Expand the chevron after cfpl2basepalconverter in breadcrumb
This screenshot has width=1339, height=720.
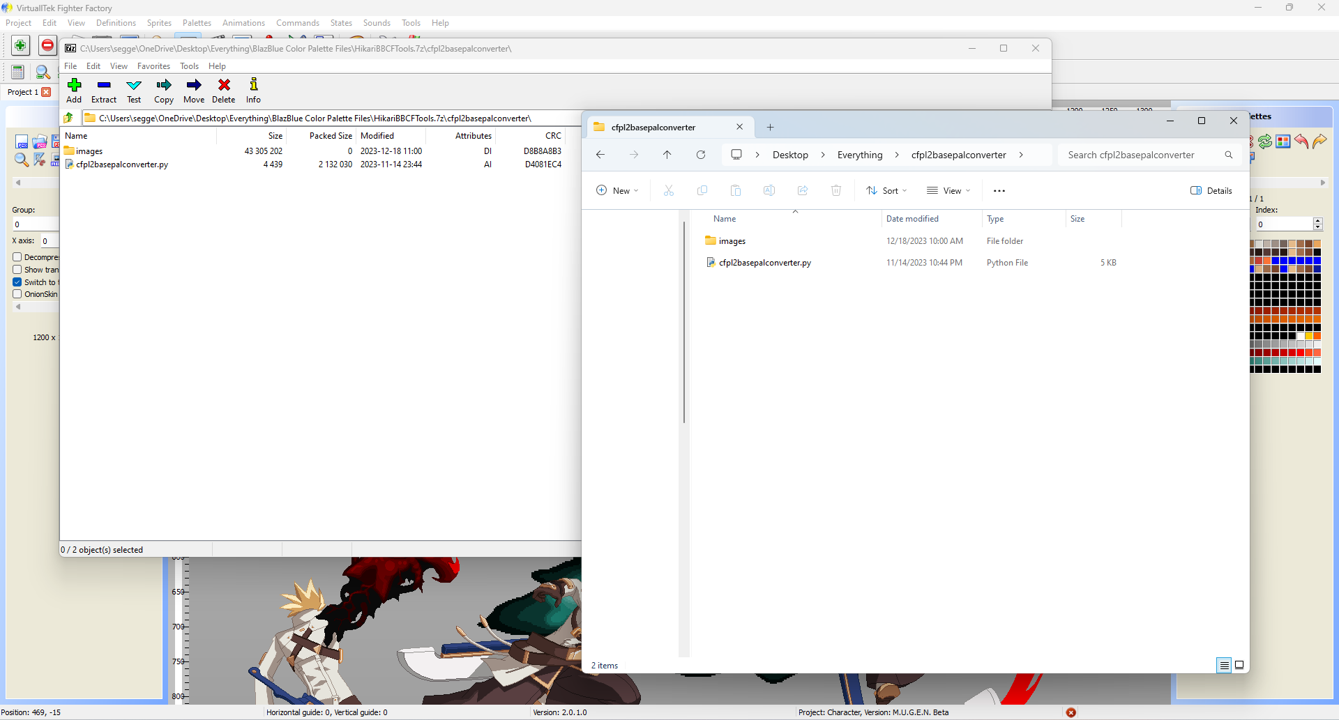tap(1021, 155)
